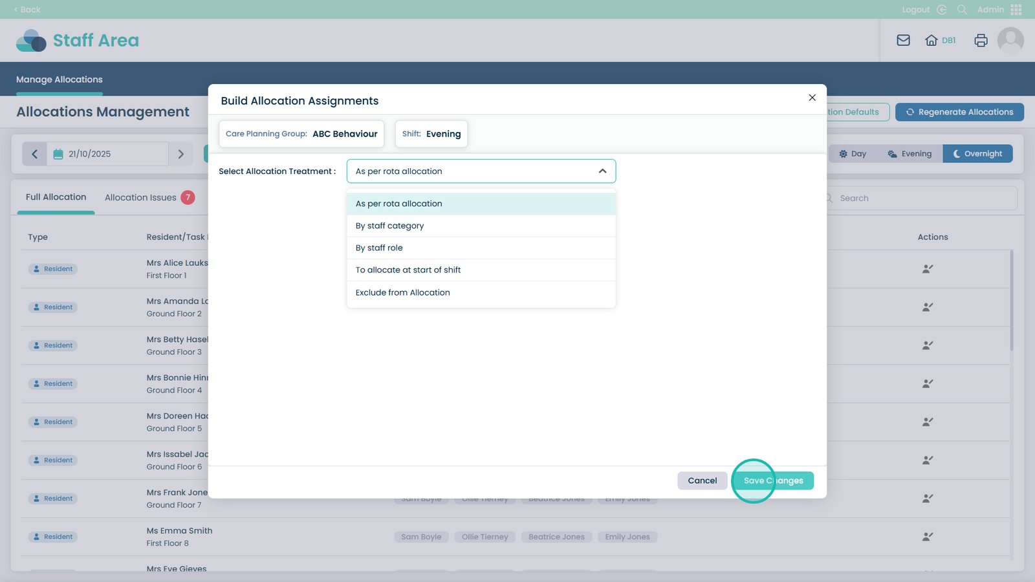Switch shift view to Evening
Viewport: 1035px width, 582px height.
pos(910,154)
